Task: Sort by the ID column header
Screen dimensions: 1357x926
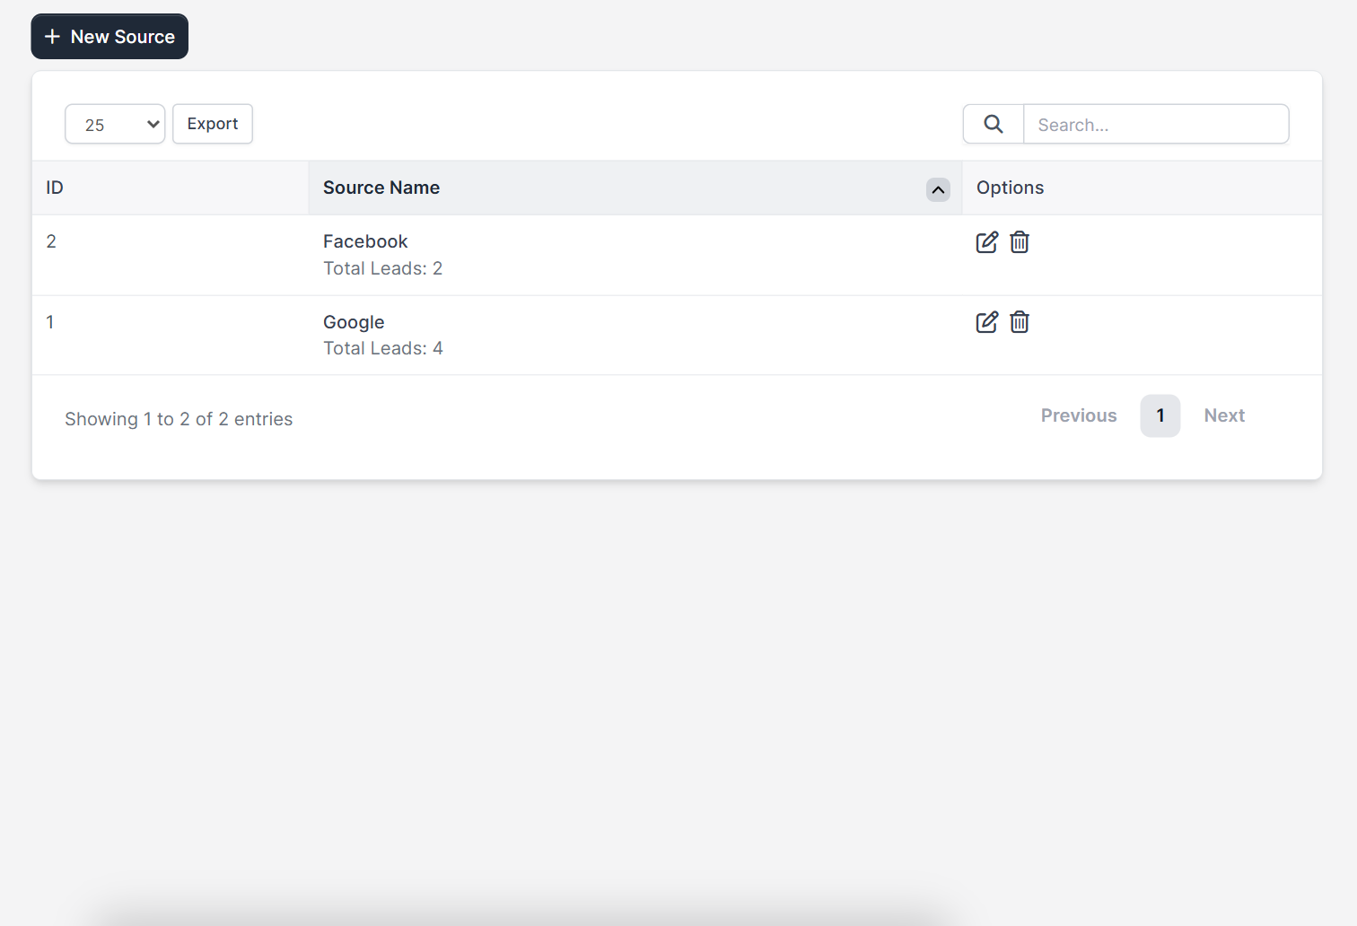Action: pos(171,188)
